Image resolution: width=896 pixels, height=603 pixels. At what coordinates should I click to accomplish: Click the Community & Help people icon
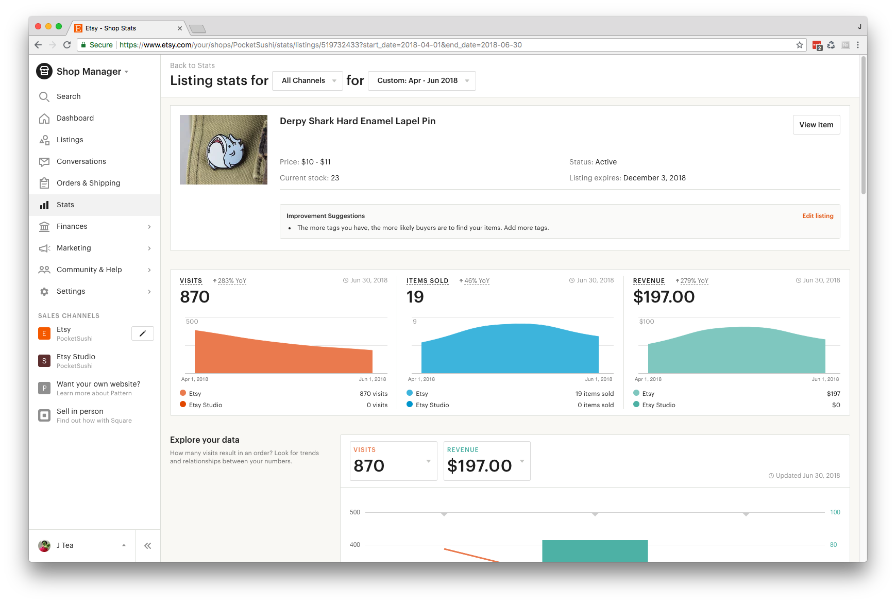point(44,270)
